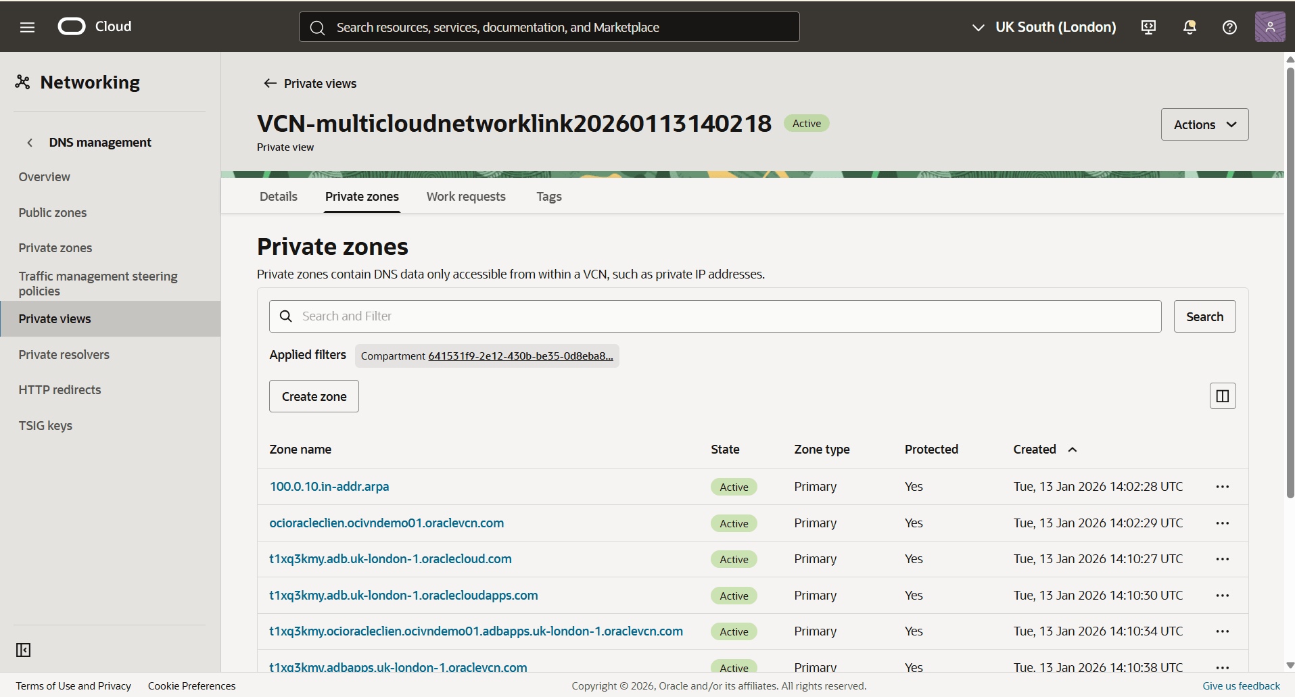Click into the Search and Filter field
The width and height of the screenshot is (1295, 697).
point(473,316)
